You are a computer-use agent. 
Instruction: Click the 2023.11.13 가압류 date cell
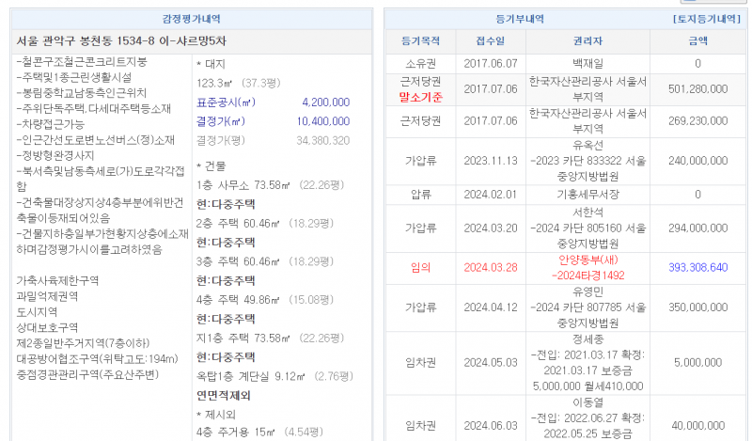pyautogui.click(x=491, y=161)
